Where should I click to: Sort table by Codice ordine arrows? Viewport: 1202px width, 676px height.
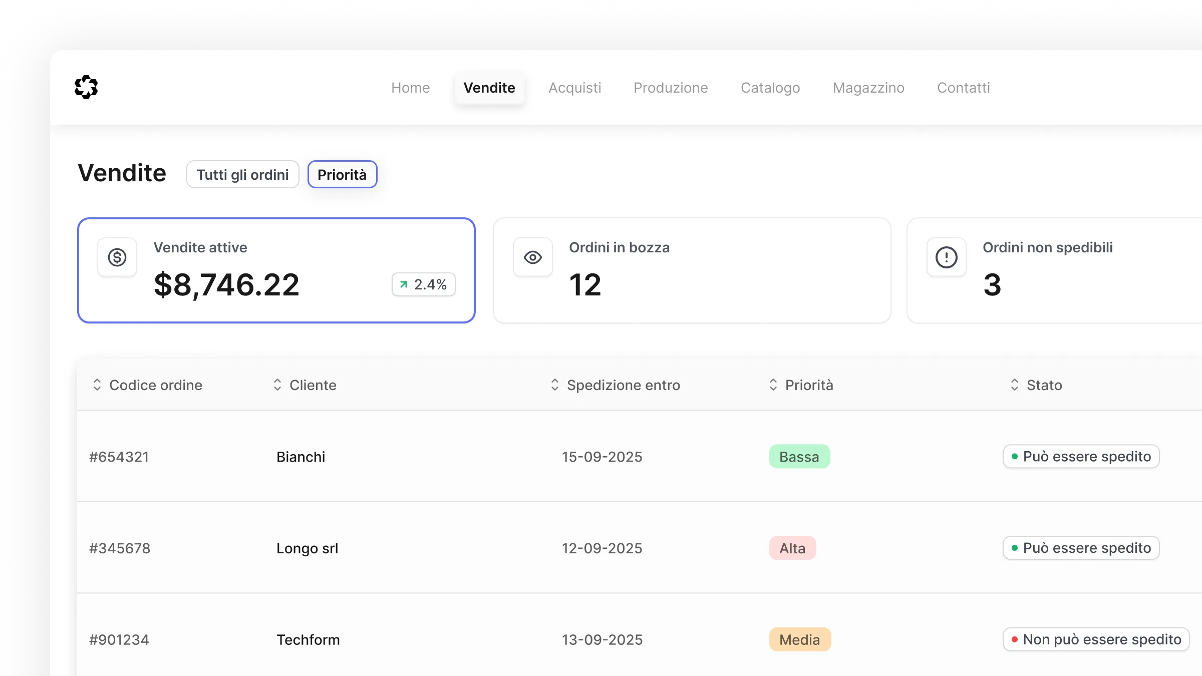(97, 385)
